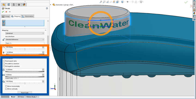Open the FeatureManager design tree tab
Viewport: 196px width, 99px height.
point(4,5)
